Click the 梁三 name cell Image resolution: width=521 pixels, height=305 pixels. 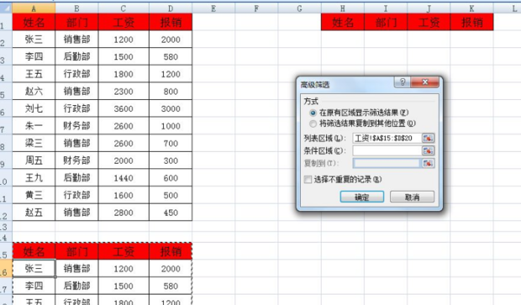[34, 143]
